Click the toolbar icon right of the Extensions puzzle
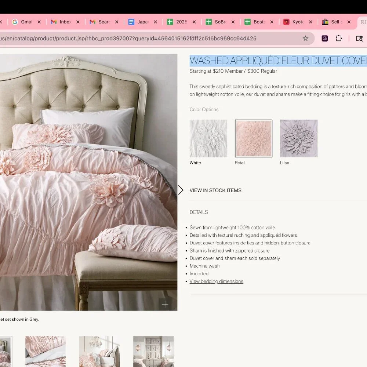The height and width of the screenshot is (367, 367). [x=359, y=39]
